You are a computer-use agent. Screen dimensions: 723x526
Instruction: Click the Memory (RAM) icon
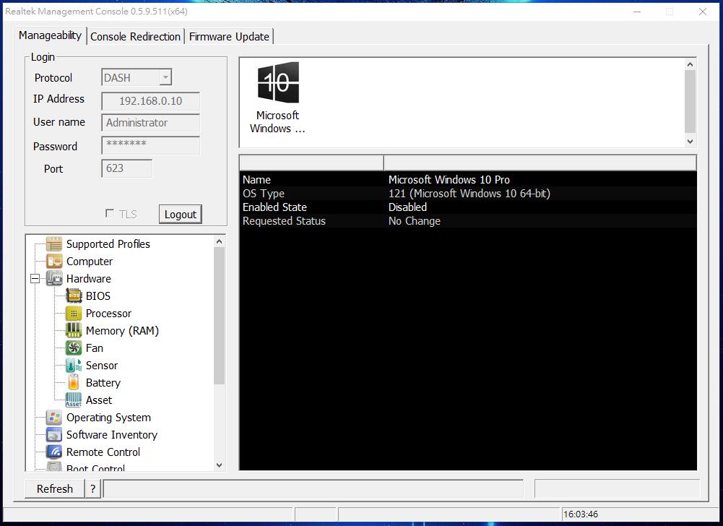pyautogui.click(x=74, y=330)
